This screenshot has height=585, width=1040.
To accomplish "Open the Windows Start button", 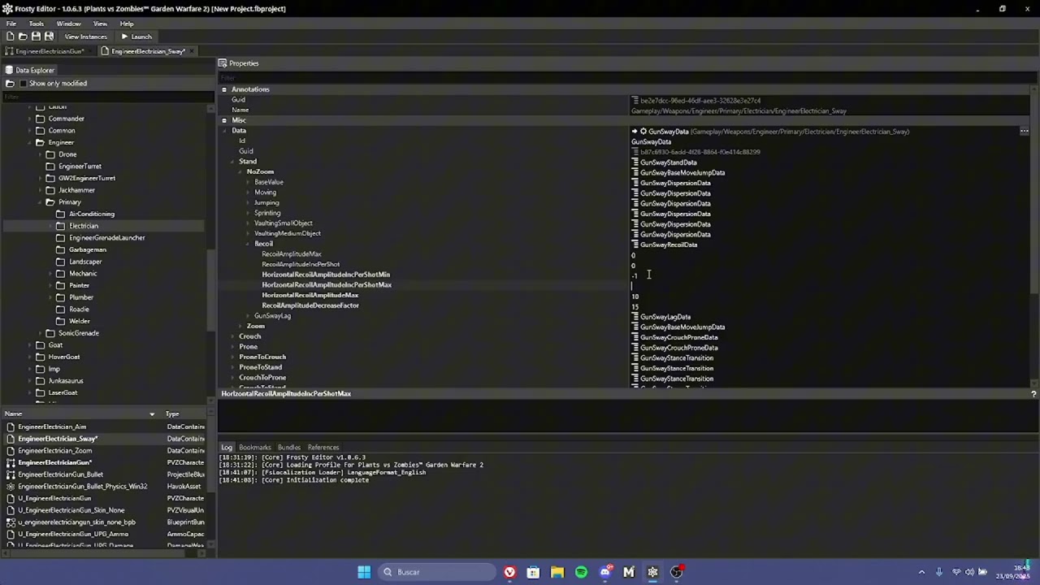I will [x=364, y=572].
